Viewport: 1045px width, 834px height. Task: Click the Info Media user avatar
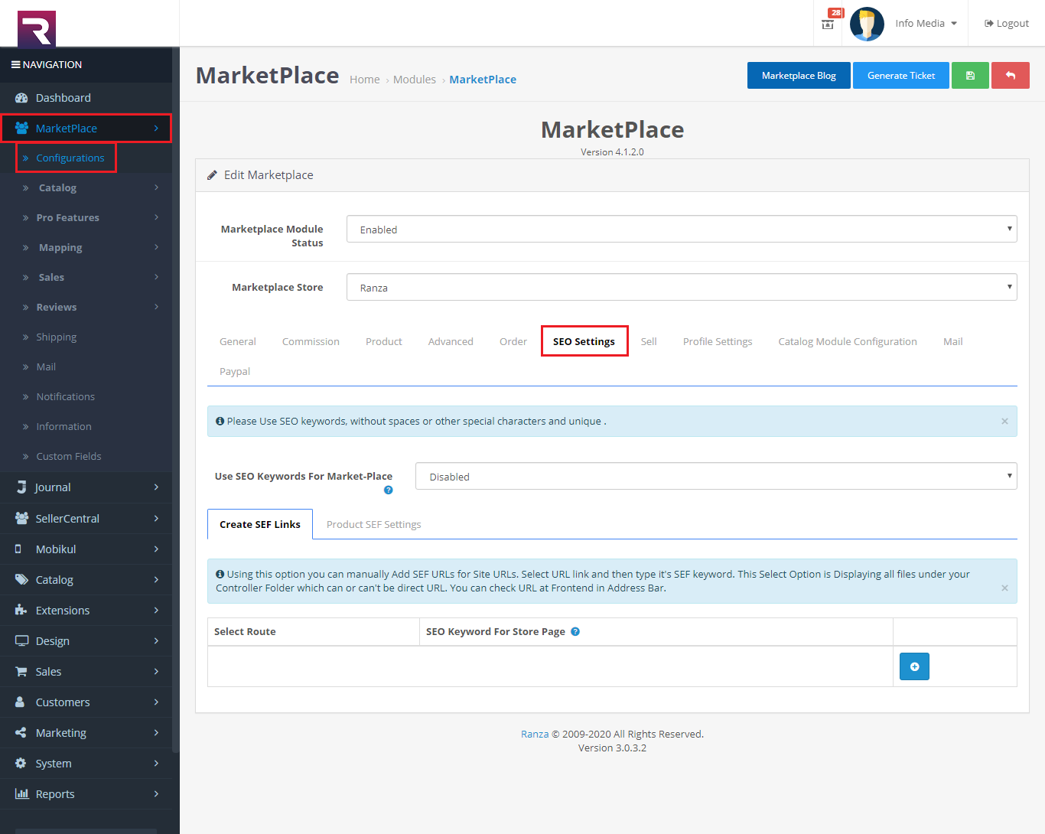[867, 24]
